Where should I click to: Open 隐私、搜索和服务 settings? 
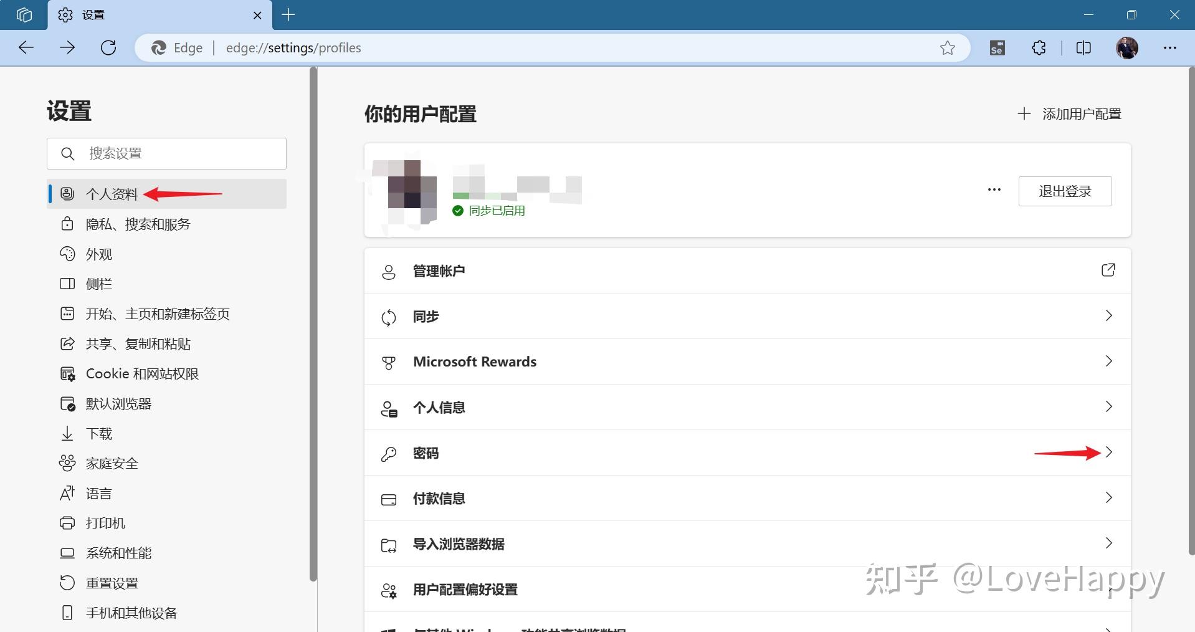click(166, 224)
